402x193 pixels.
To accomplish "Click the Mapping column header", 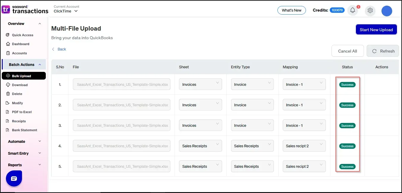I will [x=290, y=67].
